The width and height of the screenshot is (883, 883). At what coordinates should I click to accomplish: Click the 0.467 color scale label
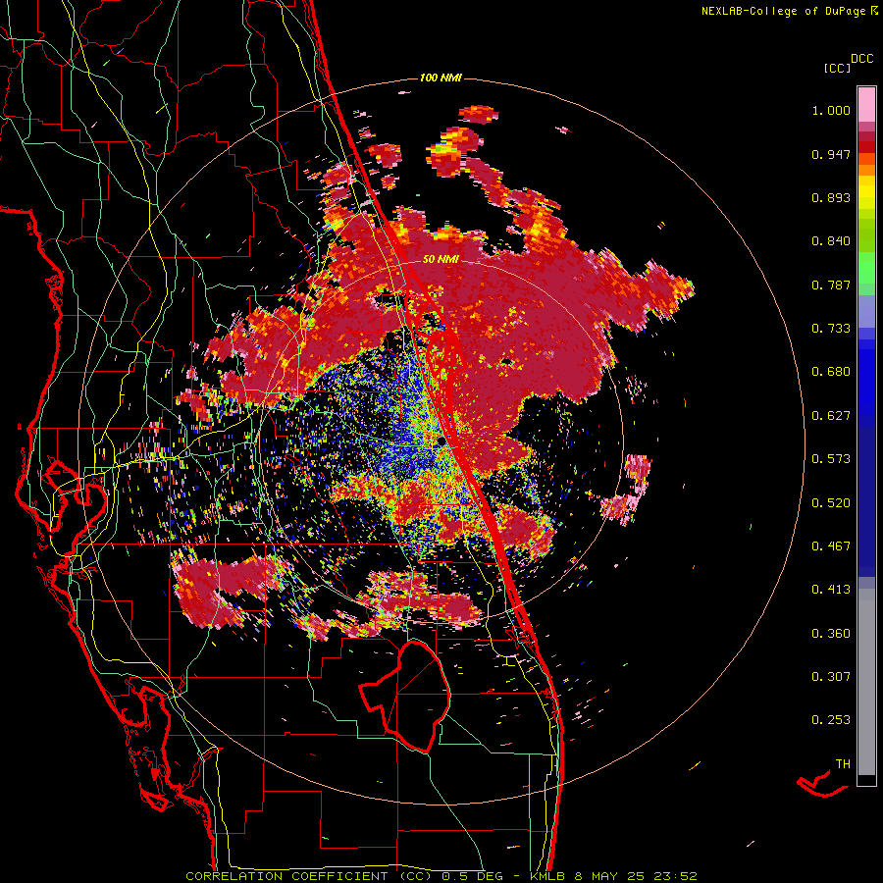click(831, 546)
